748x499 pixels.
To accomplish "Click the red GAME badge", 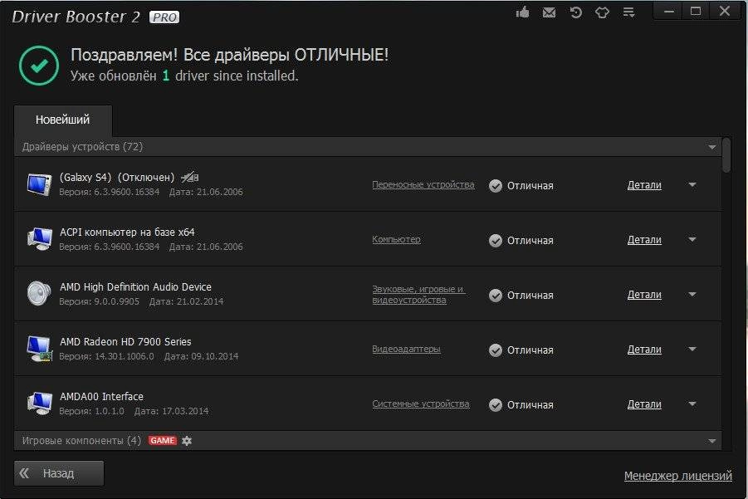I will point(163,440).
